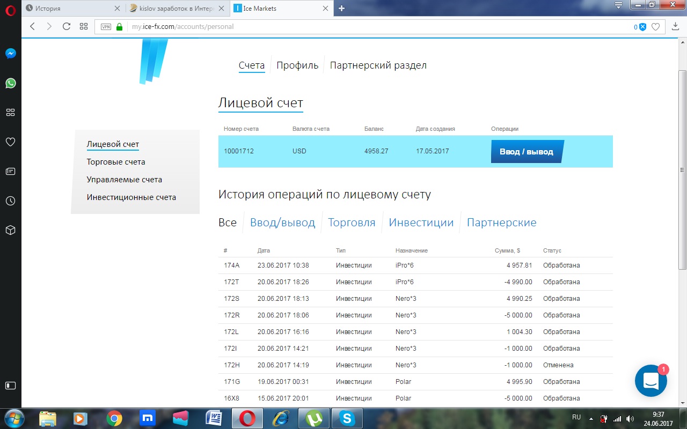
Task: Select Торговые счета in the left menu
Action: click(x=116, y=162)
